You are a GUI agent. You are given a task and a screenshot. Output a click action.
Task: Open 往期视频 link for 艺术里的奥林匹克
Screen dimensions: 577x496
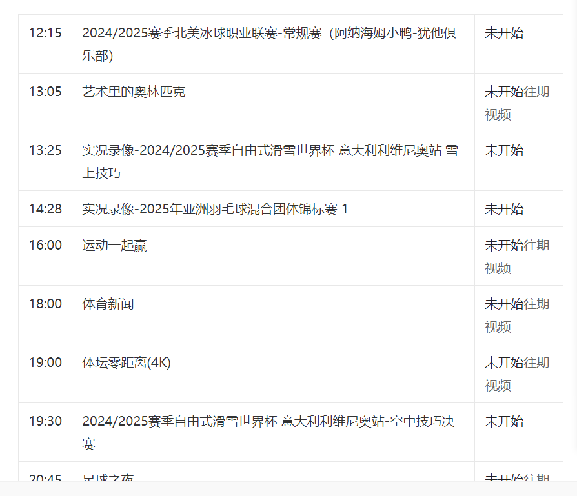click(x=517, y=103)
